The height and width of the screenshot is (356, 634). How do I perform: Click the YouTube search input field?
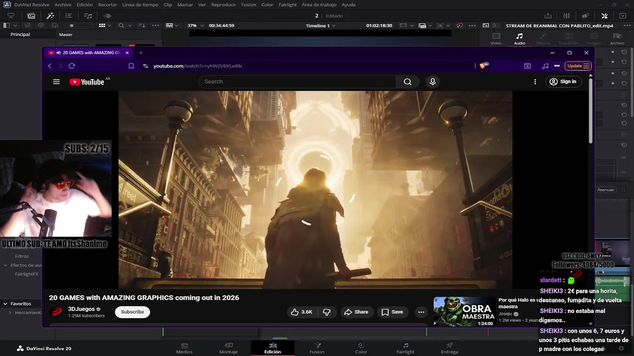297,82
